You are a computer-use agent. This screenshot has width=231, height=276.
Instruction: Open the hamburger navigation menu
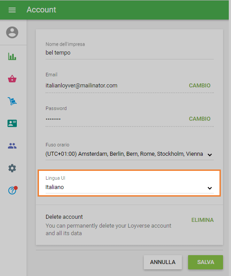click(12, 10)
